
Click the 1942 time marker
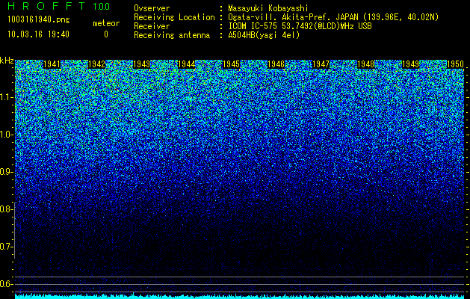click(97, 64)
